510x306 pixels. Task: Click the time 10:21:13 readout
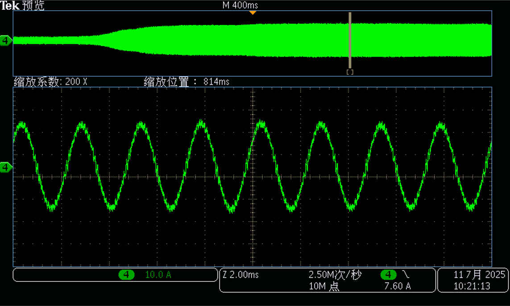(x=472, y=286)
